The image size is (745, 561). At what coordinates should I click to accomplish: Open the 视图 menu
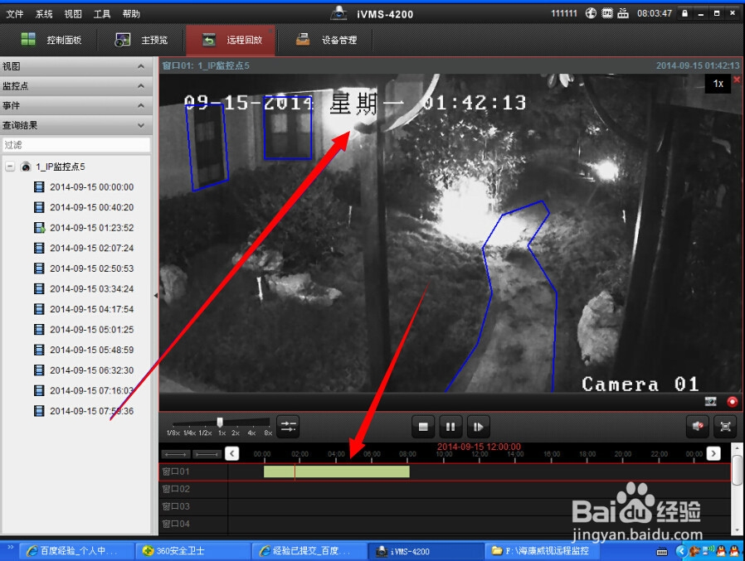pos(73,14)
